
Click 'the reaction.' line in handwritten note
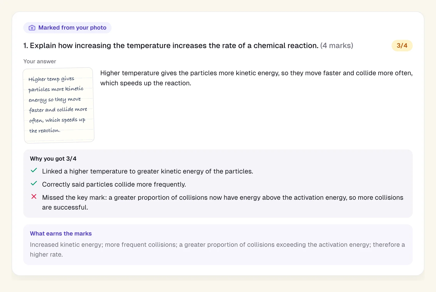click(x=45, y=131)
